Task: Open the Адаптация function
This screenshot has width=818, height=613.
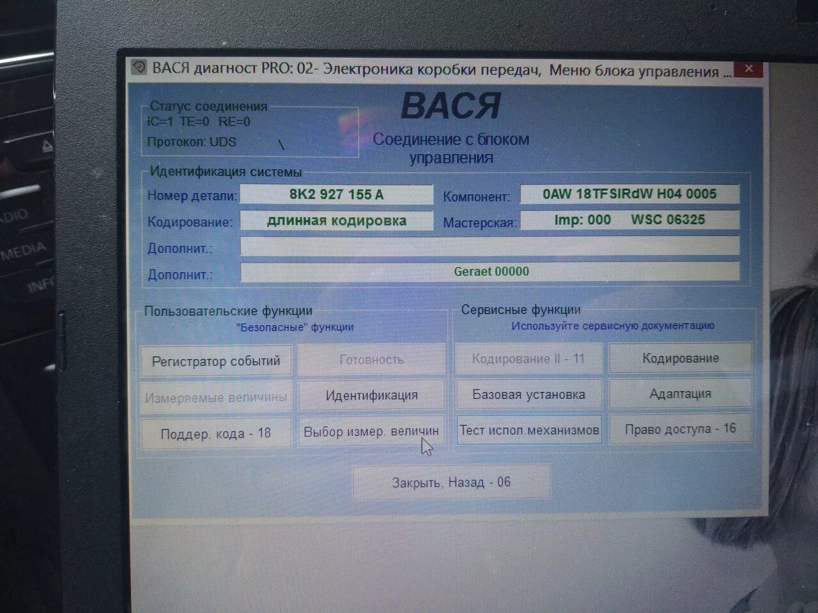Action: [x=680, y=393]
